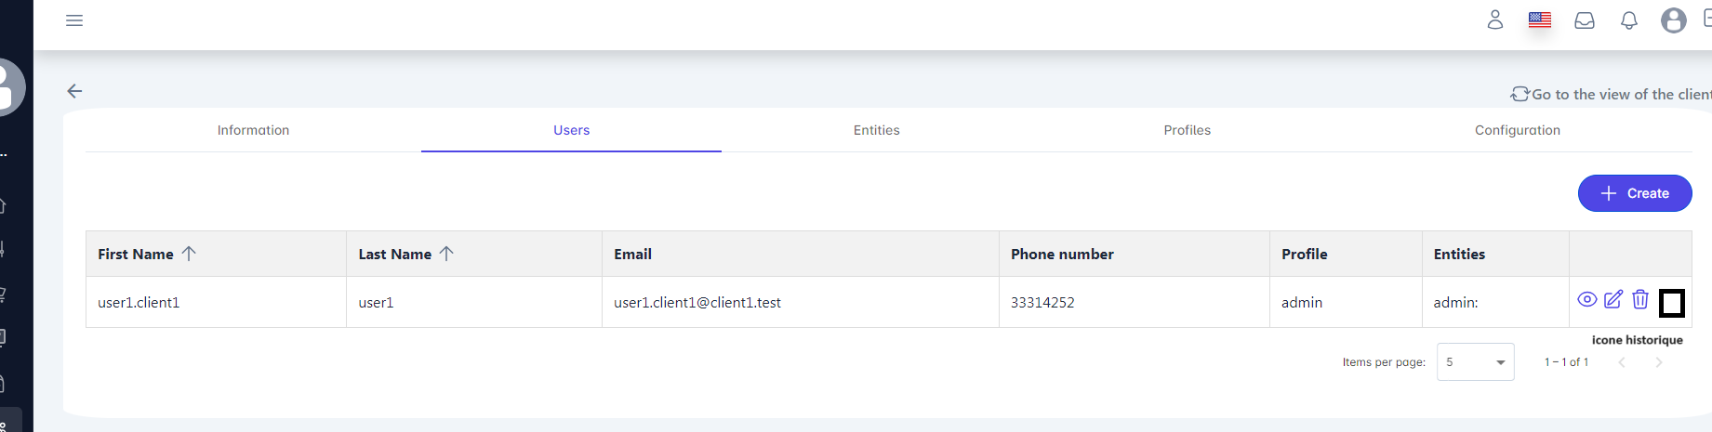The image size is (1712, 432).
Task: Open the history icon for user1.client1
Action: 1668,300
